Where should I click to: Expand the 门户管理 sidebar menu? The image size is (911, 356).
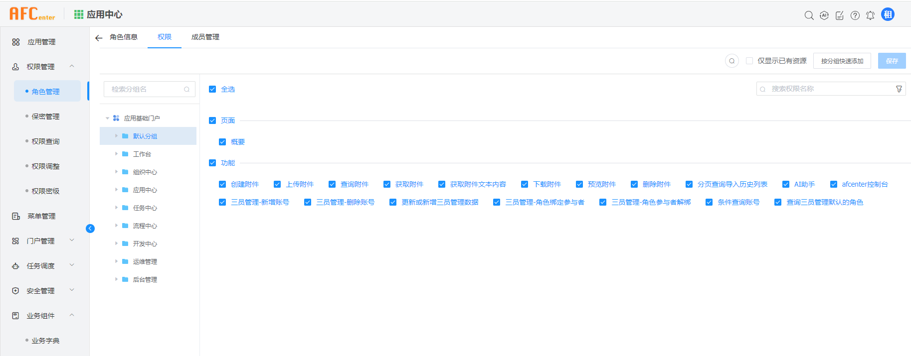pyautogui.click(x=72, y=240)
